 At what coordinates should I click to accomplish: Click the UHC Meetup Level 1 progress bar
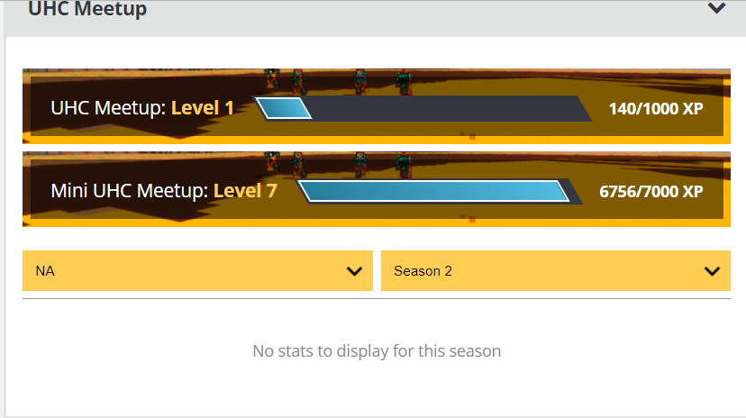click(423, 108)
